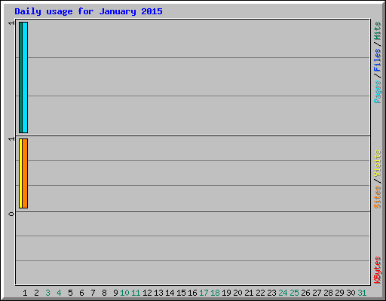Select day 4 on the x-axis

(x=59, y=293)
